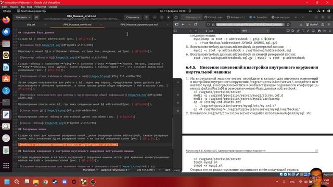
Task: Switch to ЛР6_Машков_презентация.md tab
Action: (138, 24)
